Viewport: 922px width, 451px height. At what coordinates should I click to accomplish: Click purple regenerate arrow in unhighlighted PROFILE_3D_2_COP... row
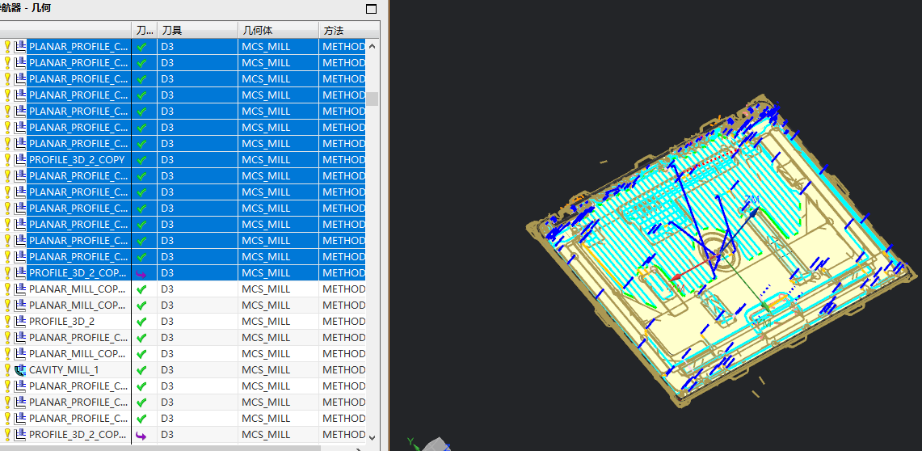click(x=141, y=435)
